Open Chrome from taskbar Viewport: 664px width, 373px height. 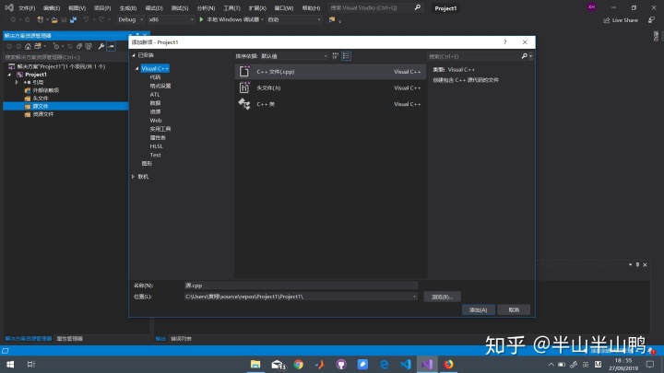[x=299, y=364]
